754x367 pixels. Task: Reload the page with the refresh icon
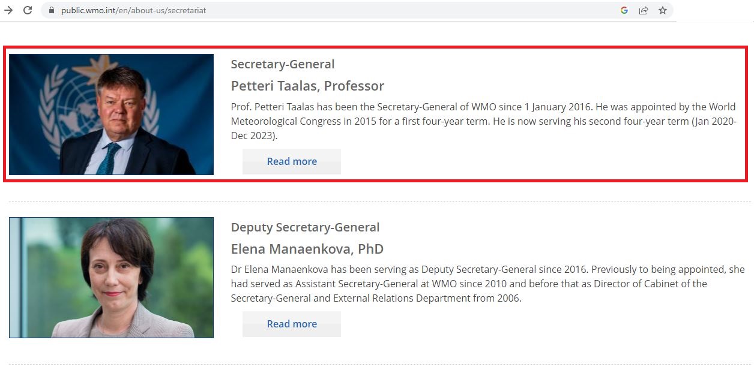tap(28, 10)
